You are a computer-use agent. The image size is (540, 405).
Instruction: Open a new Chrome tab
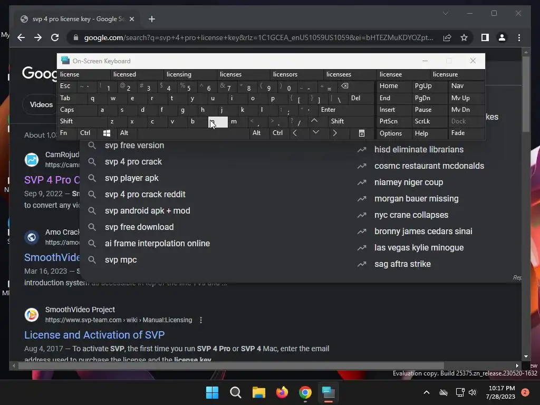pyautogui.click(x=151, y=19)
